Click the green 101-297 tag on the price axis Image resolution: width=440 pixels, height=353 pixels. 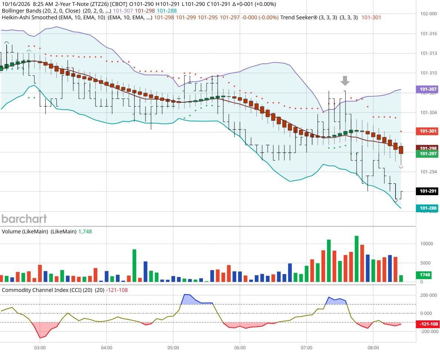coord(427,153)
